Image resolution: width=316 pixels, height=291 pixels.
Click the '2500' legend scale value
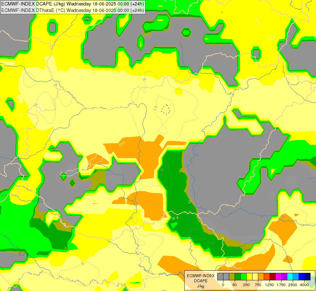pos(293,285)
